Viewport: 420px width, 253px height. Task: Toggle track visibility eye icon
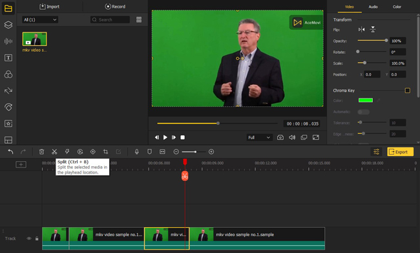coord(29,238)
